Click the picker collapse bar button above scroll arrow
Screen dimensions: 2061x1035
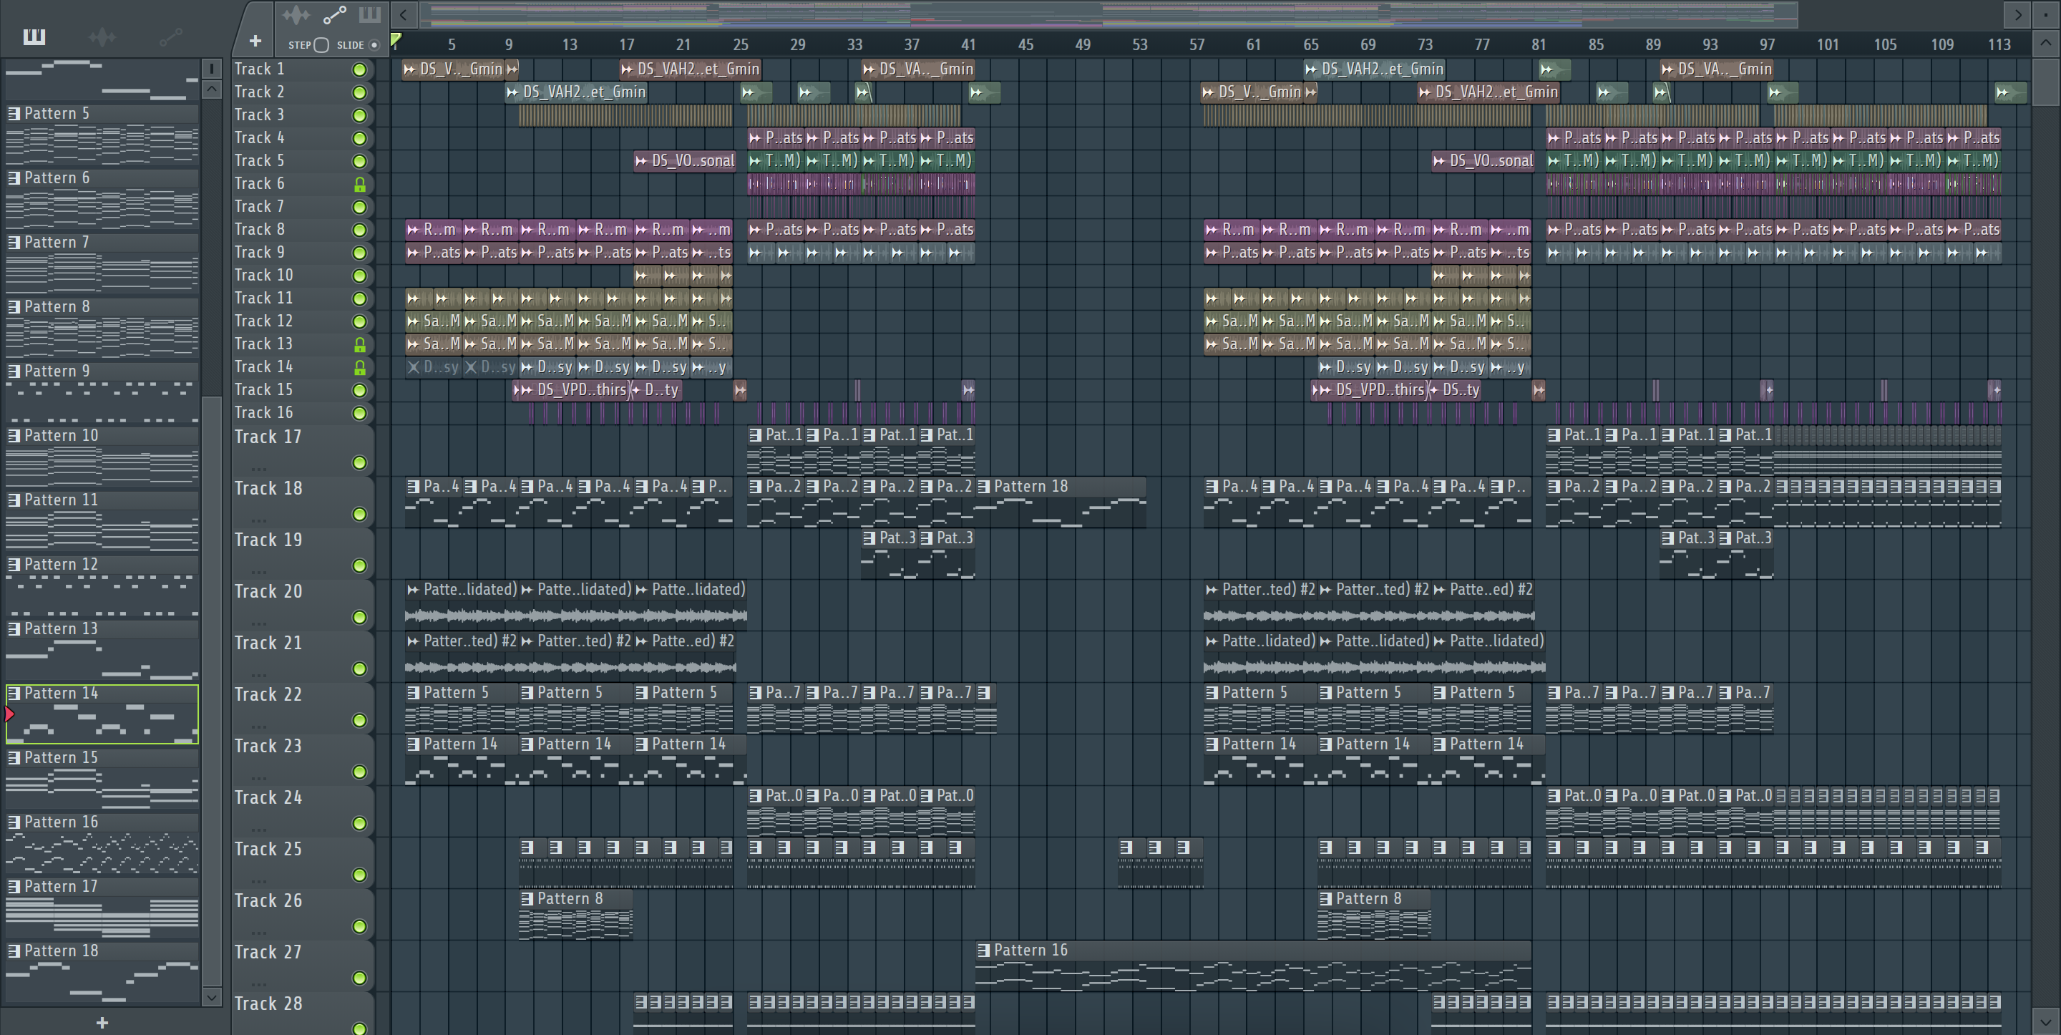pos(211,68)
